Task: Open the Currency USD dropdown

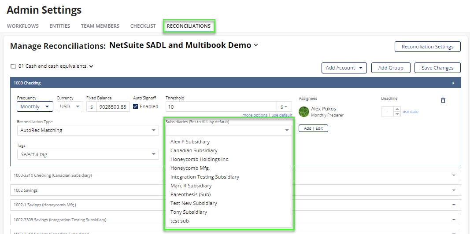Action: point(70,106)
